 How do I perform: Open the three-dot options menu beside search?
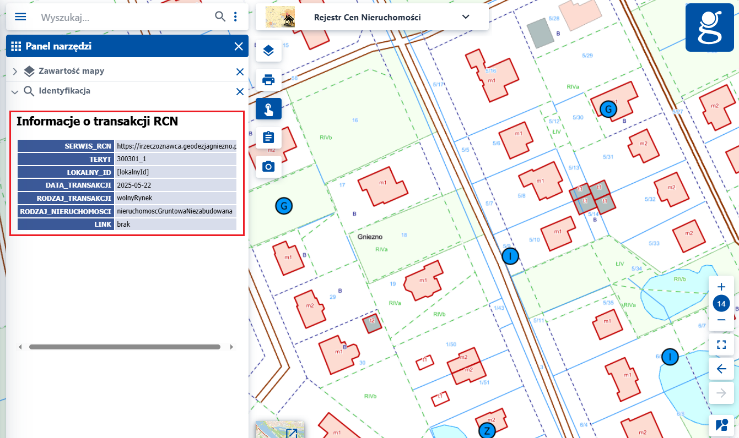(236, 17)
